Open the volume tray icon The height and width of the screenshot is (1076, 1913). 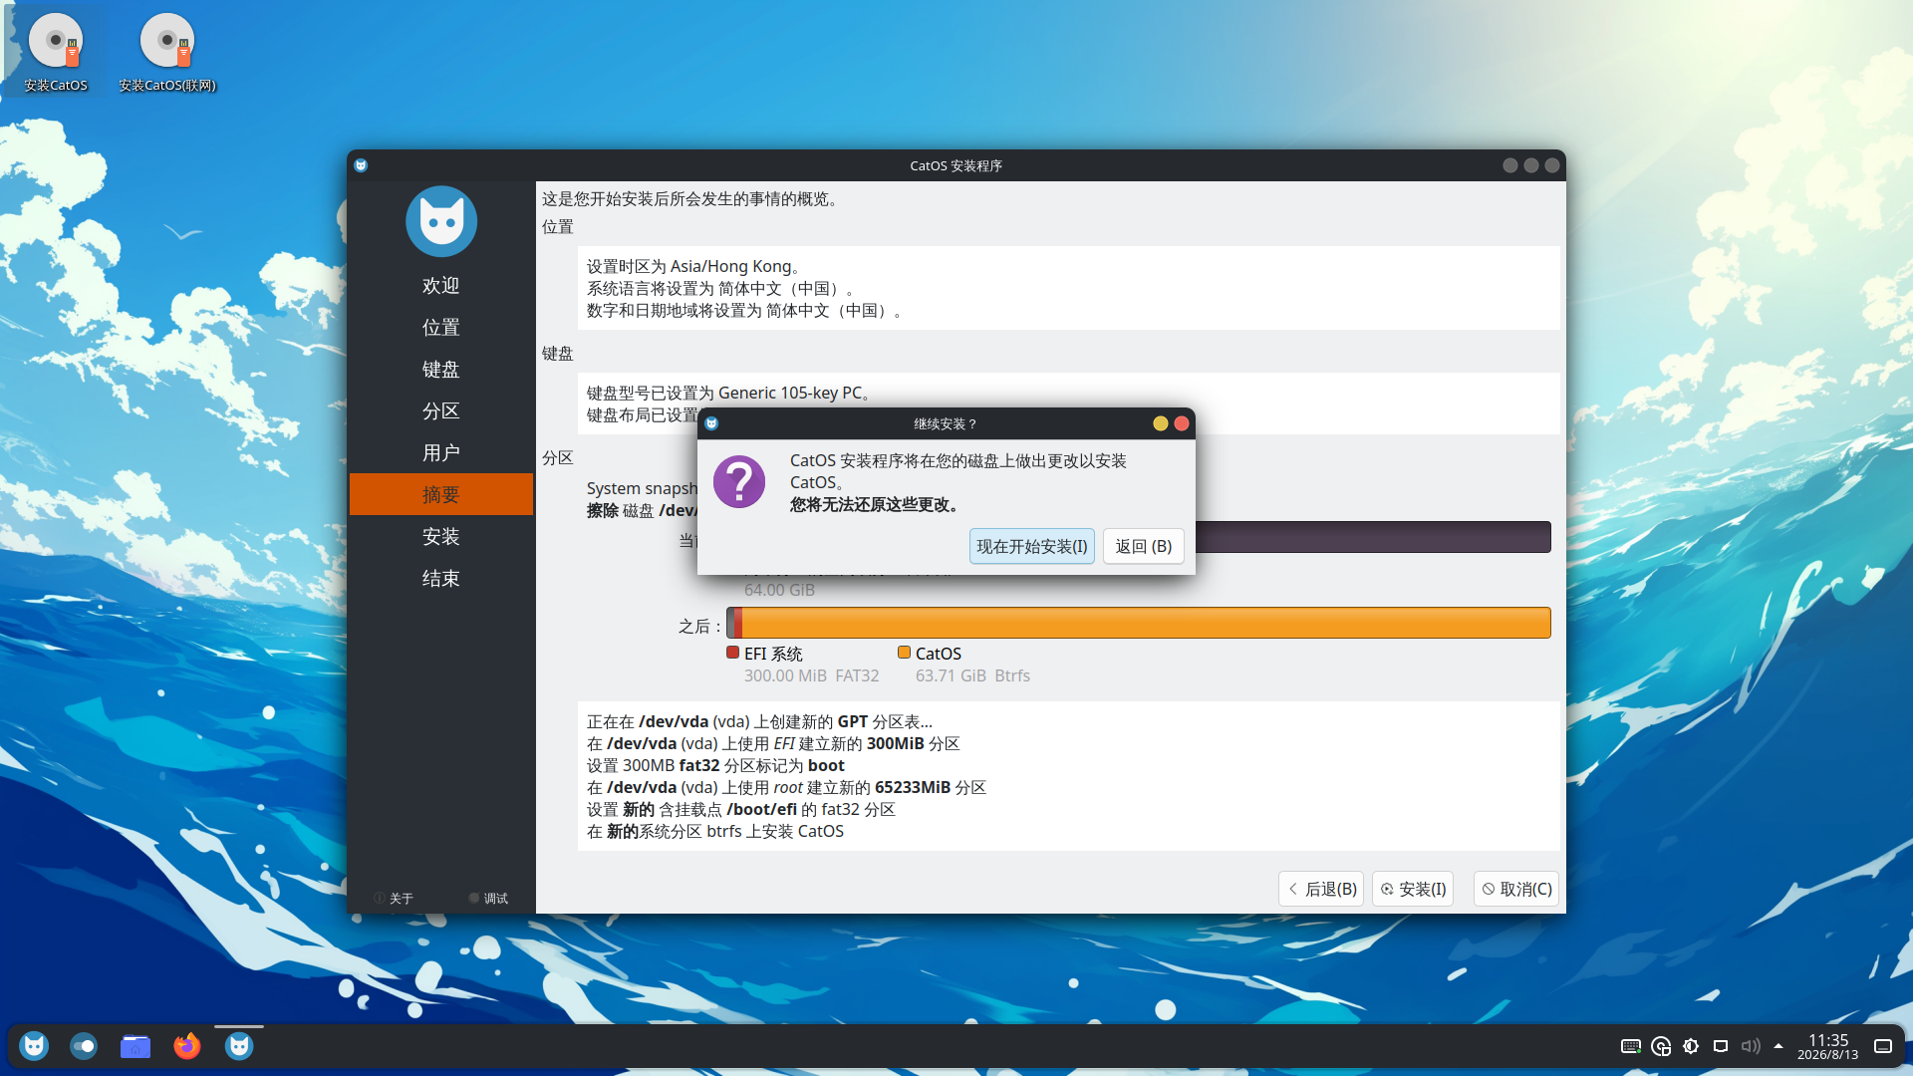tap(1751, 1046)
